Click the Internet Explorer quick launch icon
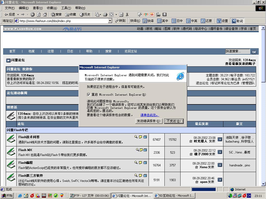 (20, 196)
